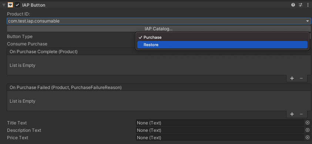Collapse the IAP Button component foldout
The width and height of the screenshot is (312, 144).
(4, 5)
